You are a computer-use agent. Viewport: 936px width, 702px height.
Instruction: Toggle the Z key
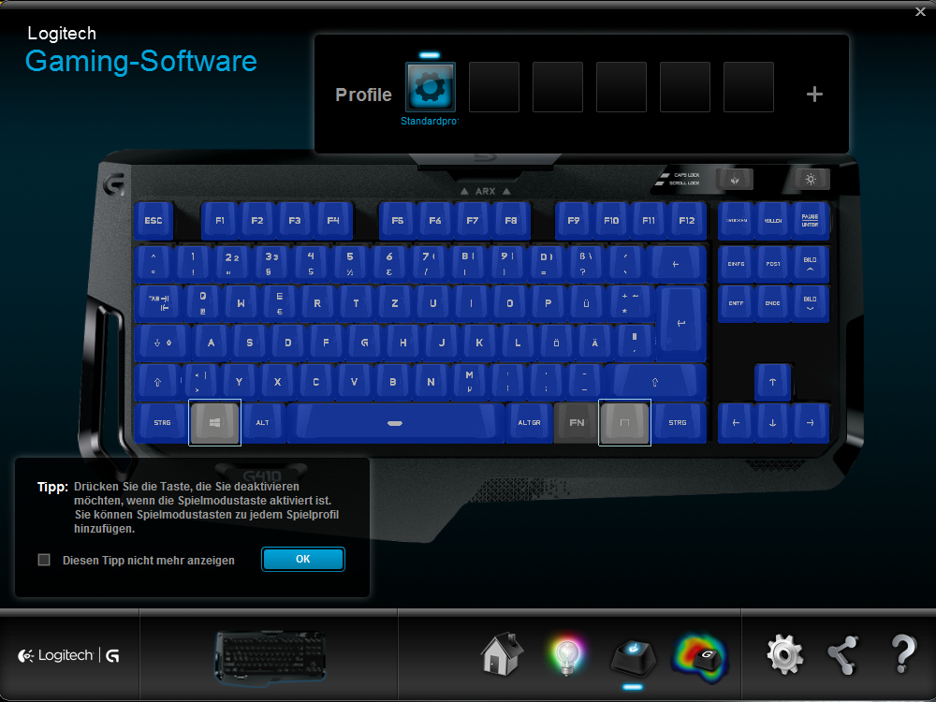[395, 303]
